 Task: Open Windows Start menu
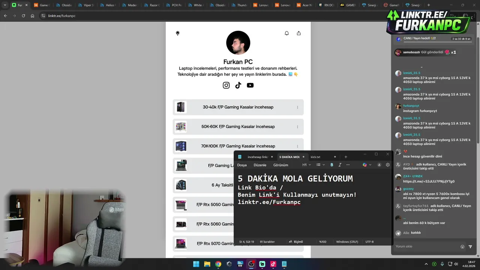click(196, 264)
